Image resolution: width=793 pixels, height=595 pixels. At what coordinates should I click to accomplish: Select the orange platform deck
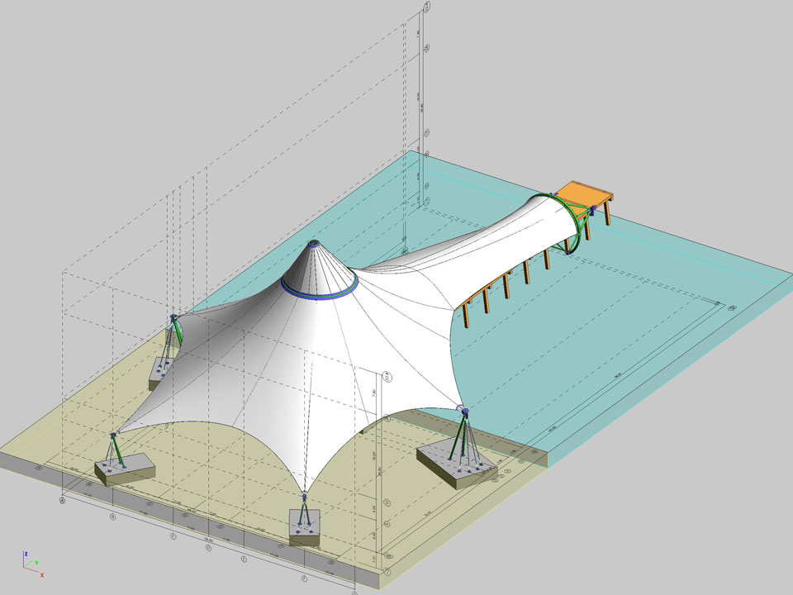(x=586, y=197)
